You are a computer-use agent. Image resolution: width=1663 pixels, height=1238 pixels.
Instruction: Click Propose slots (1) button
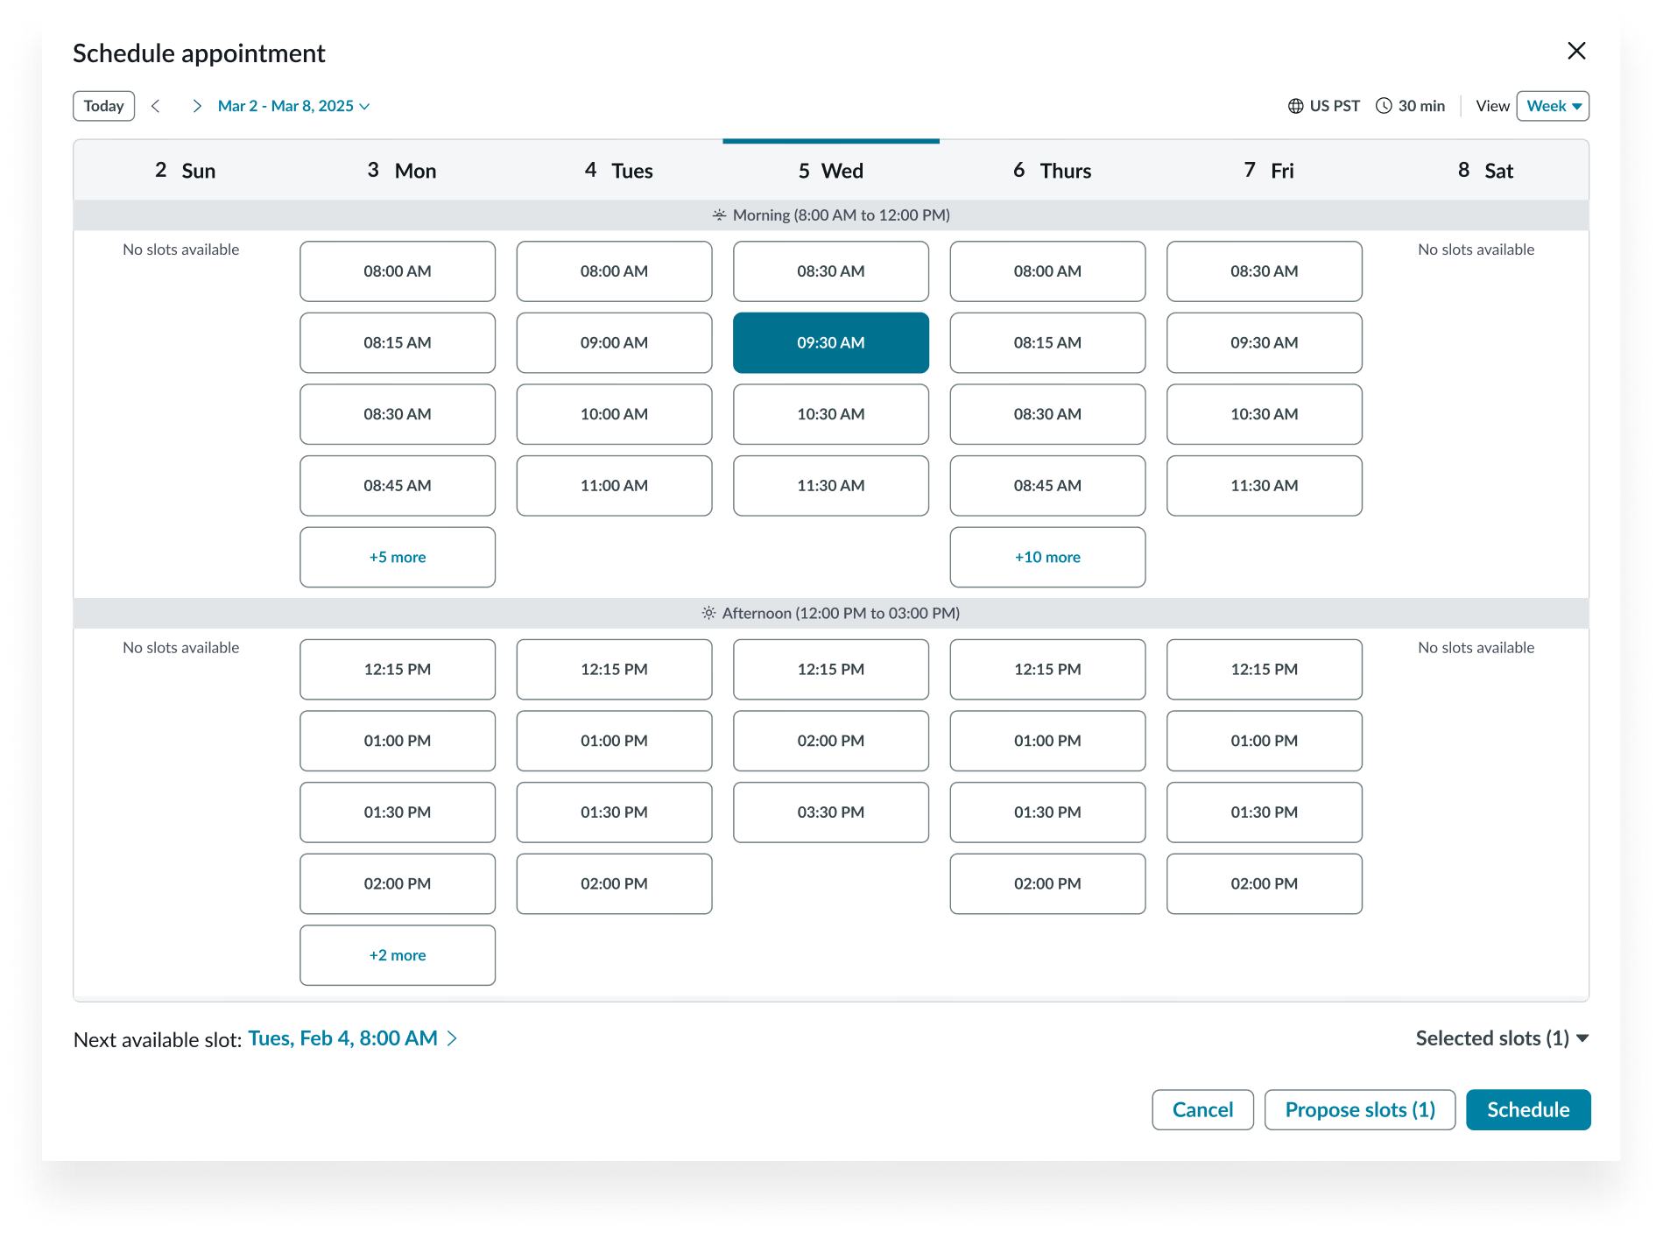(1359, 1110)
